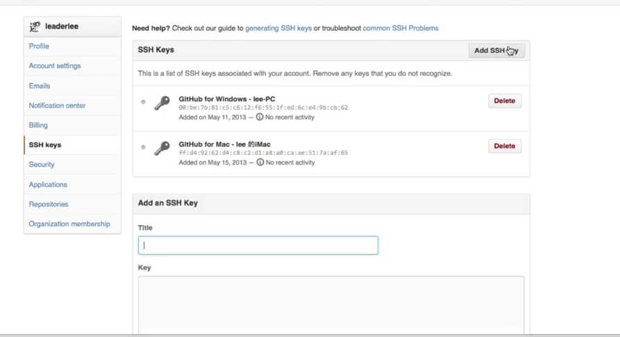Click fingerprint starting with 00:be:7b

click(x=263, y=108)
